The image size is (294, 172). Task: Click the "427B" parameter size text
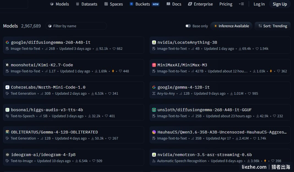coord(199,71)
